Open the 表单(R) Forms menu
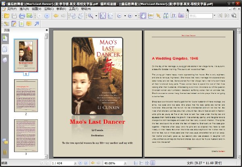Viewport: 242px width, 167px height. (61, 9)
